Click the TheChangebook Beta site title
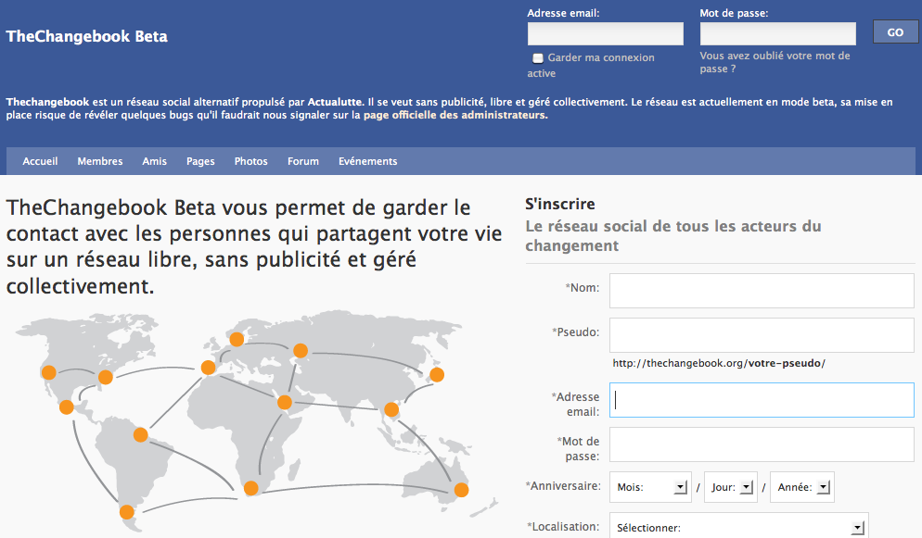This screenshot has height=538, width=922. tap(86, 37)
